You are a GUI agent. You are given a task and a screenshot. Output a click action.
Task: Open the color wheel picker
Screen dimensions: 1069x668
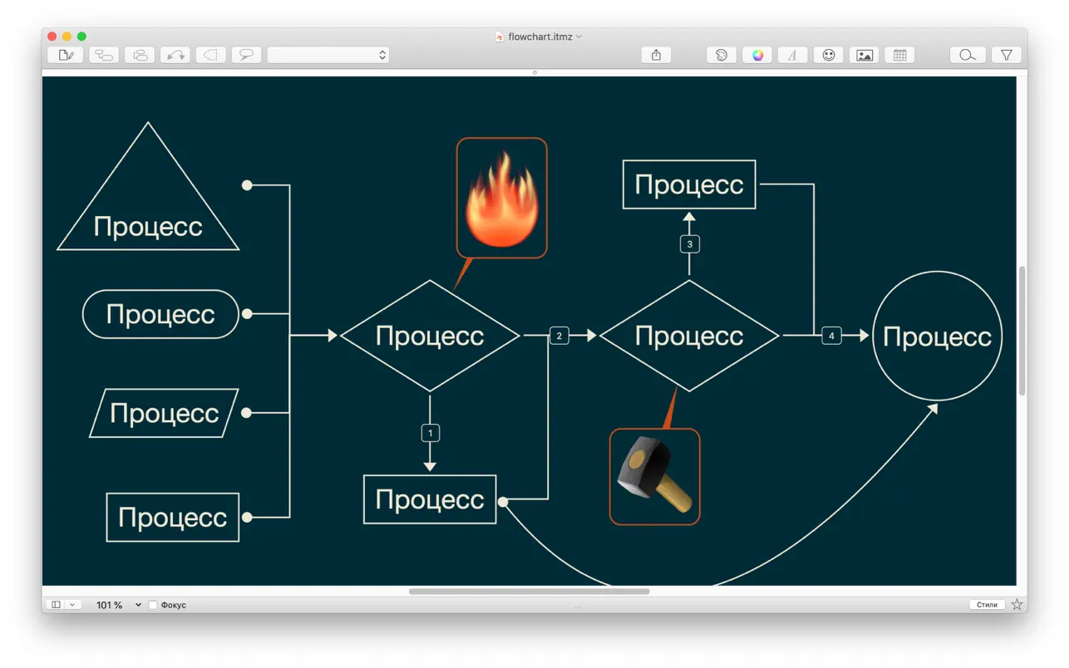[756, 56]
